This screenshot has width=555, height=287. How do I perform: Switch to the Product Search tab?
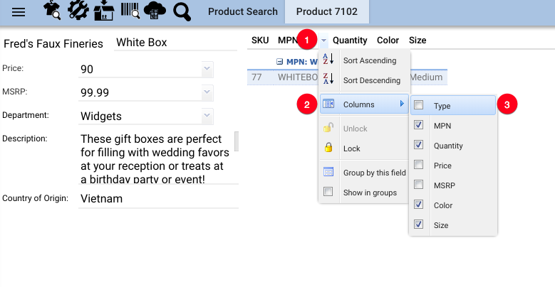point(243,11)
